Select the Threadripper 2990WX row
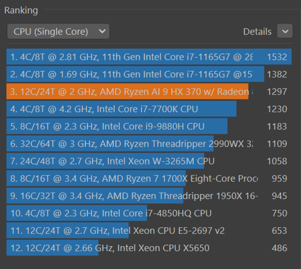The width and height of the screenshot is (301, 269). [x=149, y=144]
